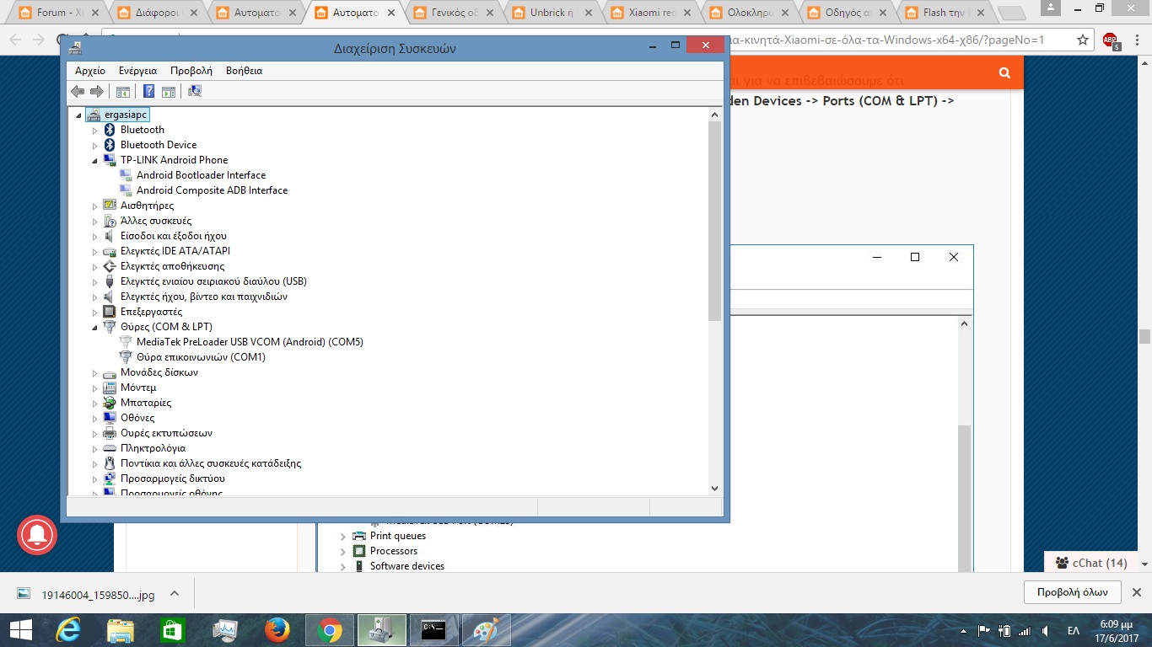Click the Bluetooth icon beside the 'Bluetooth Device' row
The height and width of the screenshot is (647, 1152).
(110, 145)
